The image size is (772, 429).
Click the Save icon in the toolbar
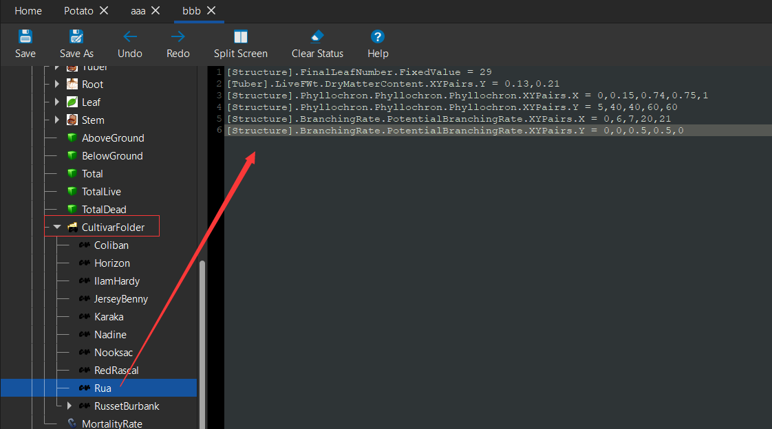[25, 36]
